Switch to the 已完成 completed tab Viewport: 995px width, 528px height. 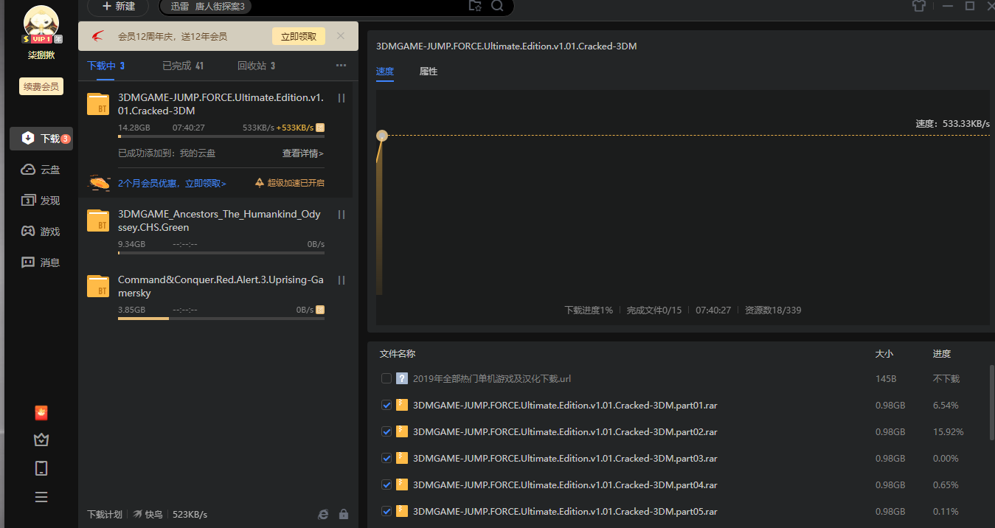coord(182,66)
